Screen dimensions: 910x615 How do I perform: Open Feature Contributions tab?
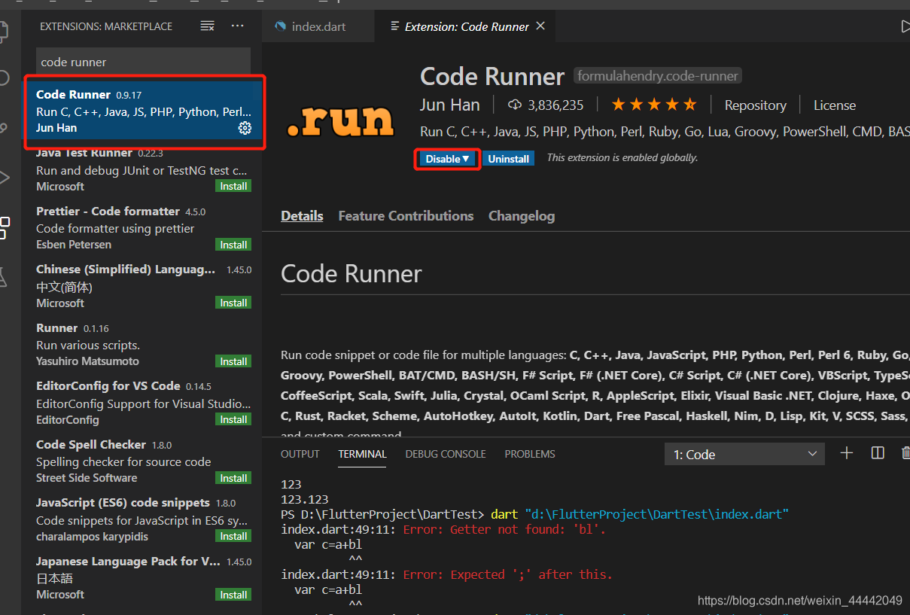(x=406, y=216)
